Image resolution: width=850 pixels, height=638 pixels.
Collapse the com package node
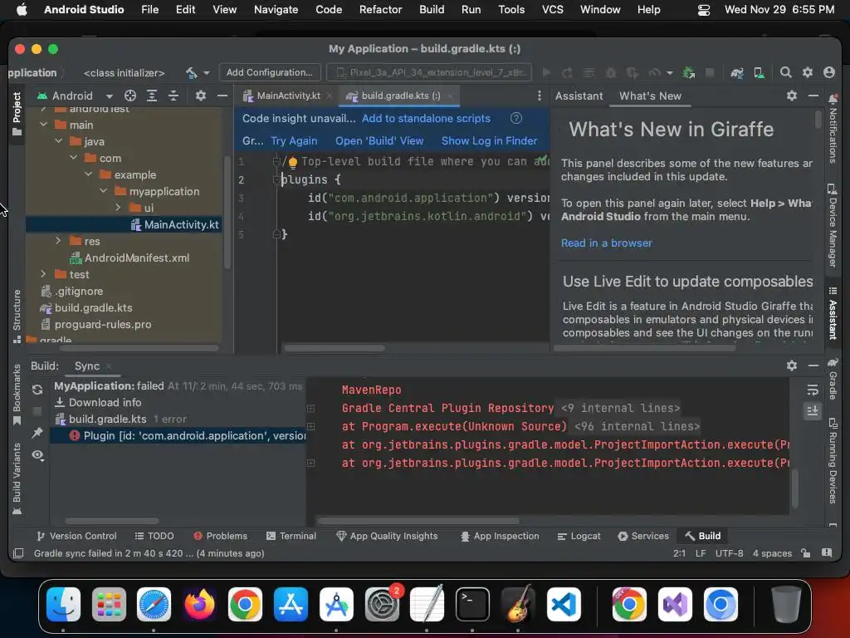coord(74,158)
